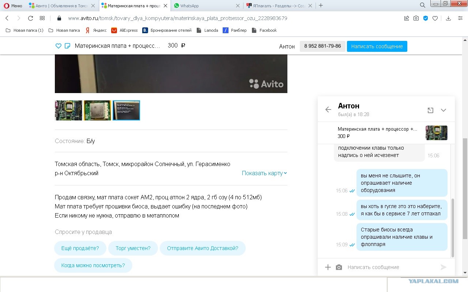The image size is (468, 292).
Task: Attach a photo with camera icon
Action: click(339, 267)
